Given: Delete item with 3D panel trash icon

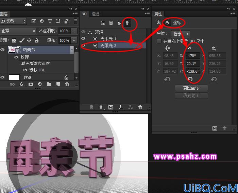Looking at the screenshot, I should pos(140,107).
